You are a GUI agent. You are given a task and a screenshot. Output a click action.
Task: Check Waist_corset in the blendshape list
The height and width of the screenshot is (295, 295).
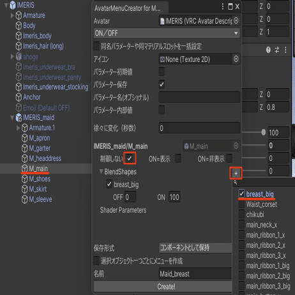(241, 204)
